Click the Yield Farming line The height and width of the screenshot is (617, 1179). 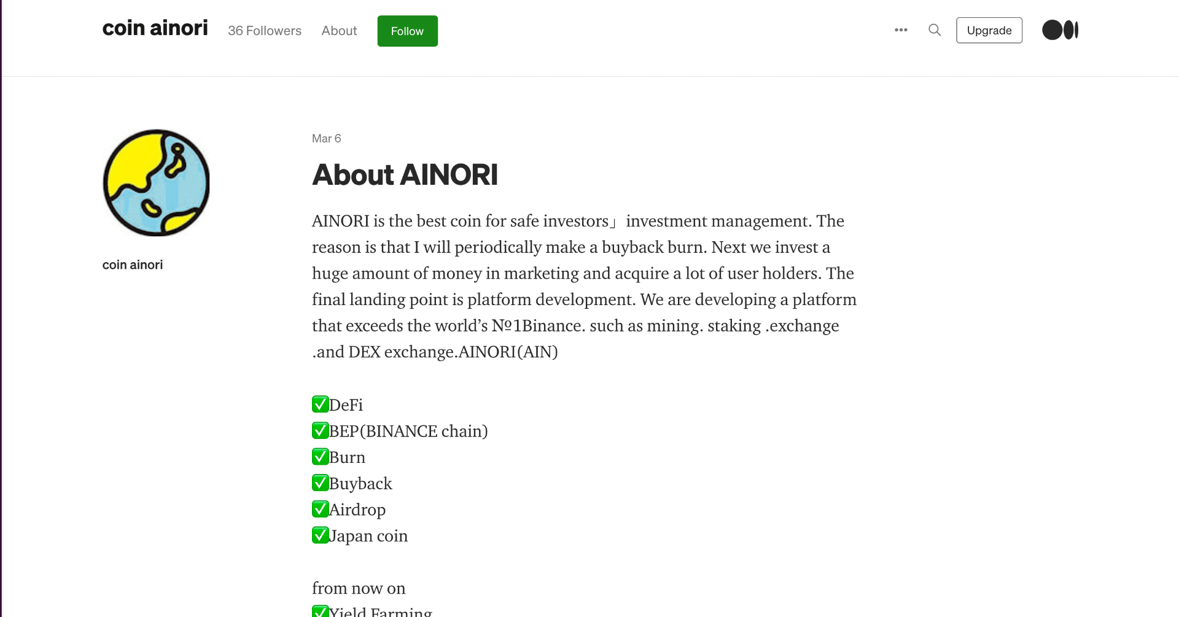372,611
